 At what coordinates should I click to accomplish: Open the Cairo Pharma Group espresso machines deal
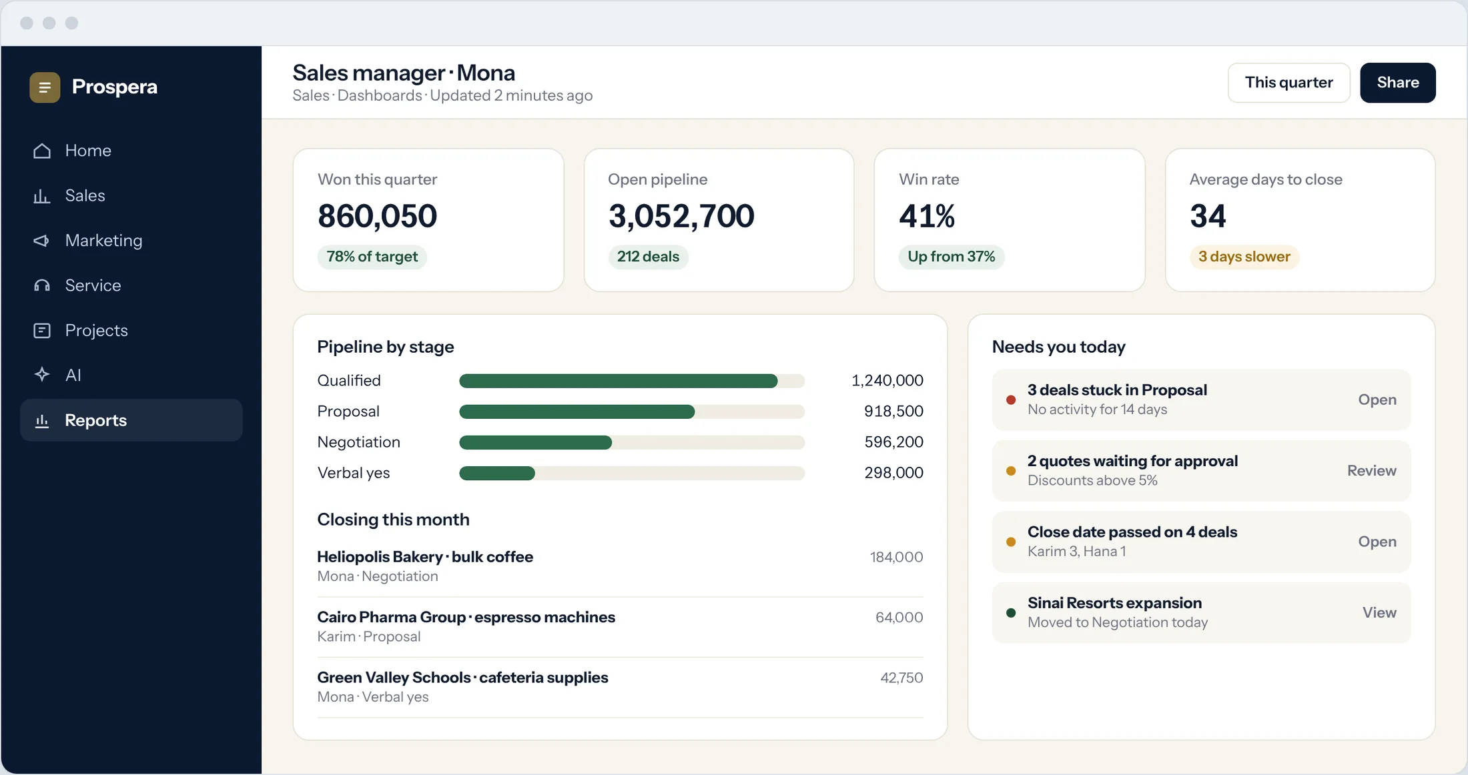point(620,627)
